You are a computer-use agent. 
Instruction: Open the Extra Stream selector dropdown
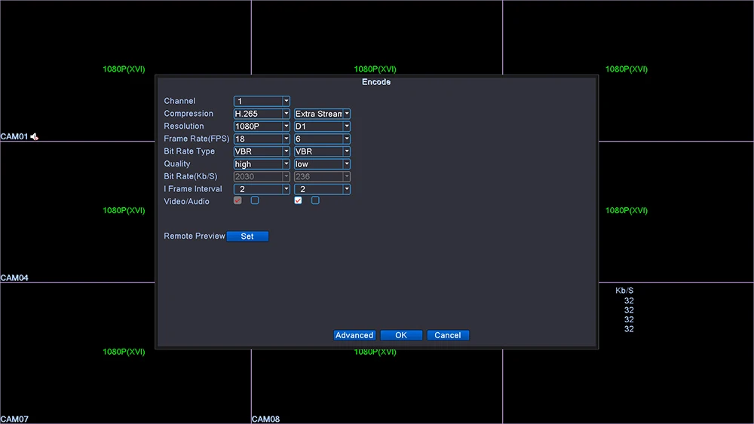pyautogui.click(x=322, y=114)
